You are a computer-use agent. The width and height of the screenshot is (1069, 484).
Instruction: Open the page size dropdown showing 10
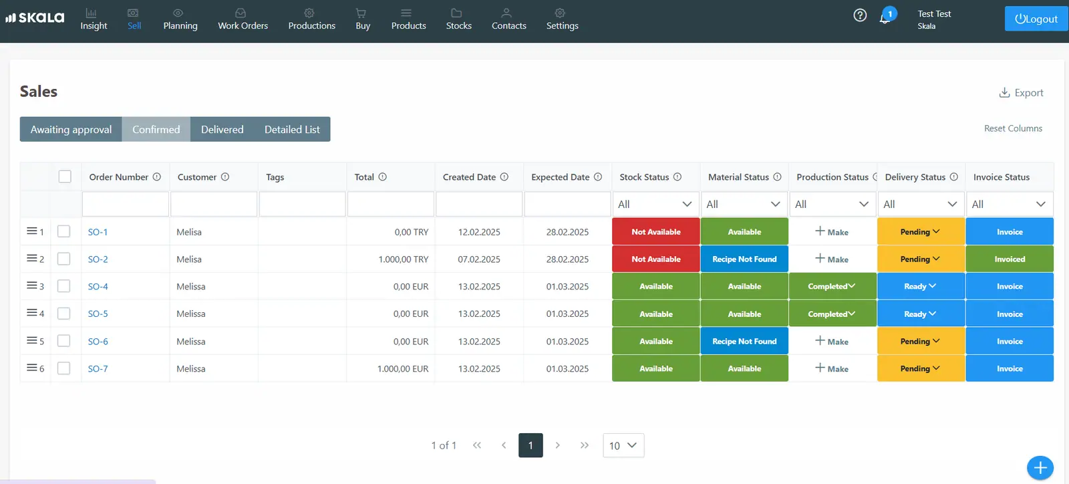[x=623, y=445]
